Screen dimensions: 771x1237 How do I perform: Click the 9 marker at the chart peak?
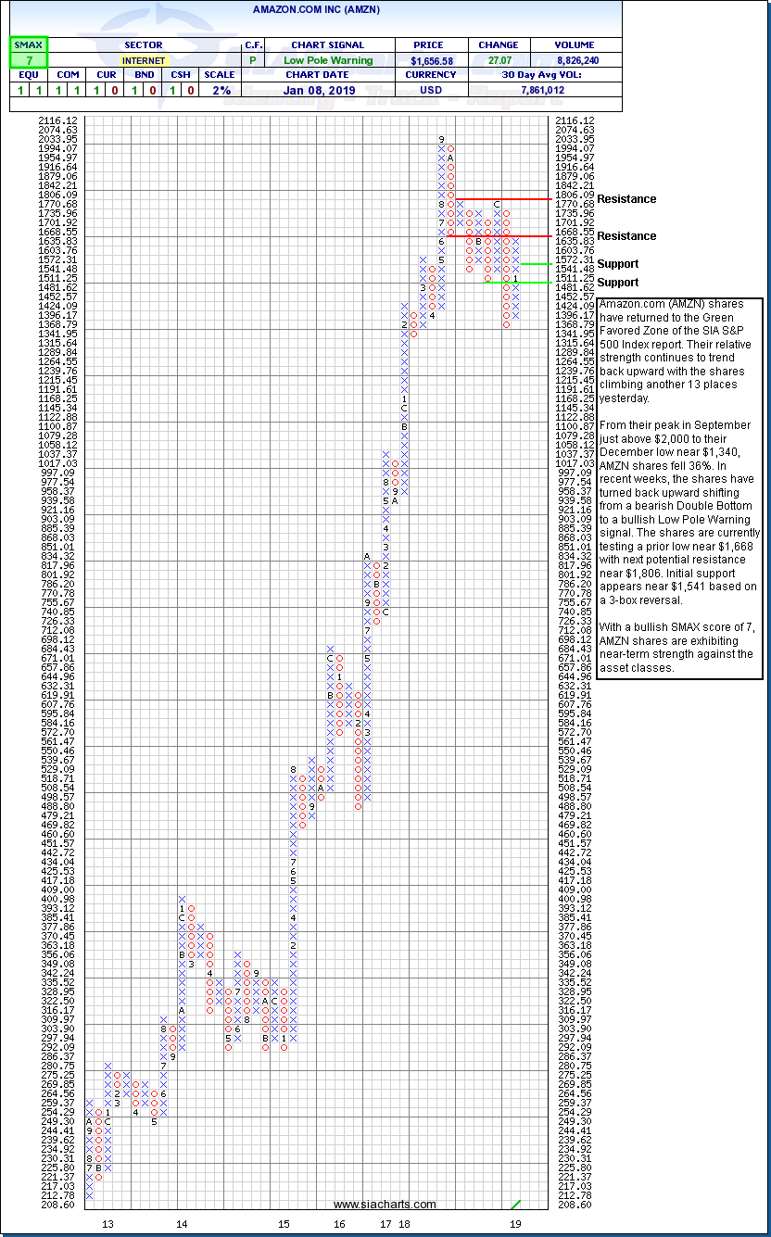click(x=442, y=139)
